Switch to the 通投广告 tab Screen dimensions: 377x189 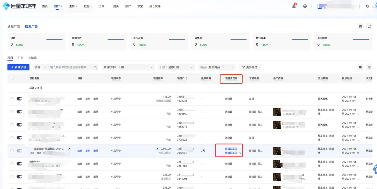pos(14,26)
